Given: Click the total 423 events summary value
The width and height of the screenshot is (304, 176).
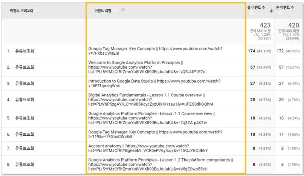Looking at the screenshot, I should point(265,25).
